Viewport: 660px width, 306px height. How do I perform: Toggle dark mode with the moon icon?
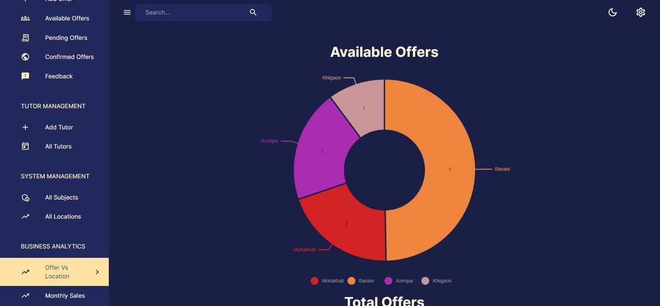point(613,12)
